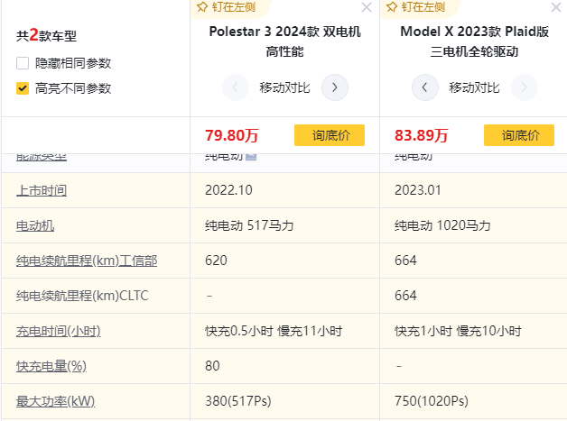Move Polestar 3 column right with arrow
This screenshot has width=567, height=421.
pyautogui.click(x=335, y=87)
